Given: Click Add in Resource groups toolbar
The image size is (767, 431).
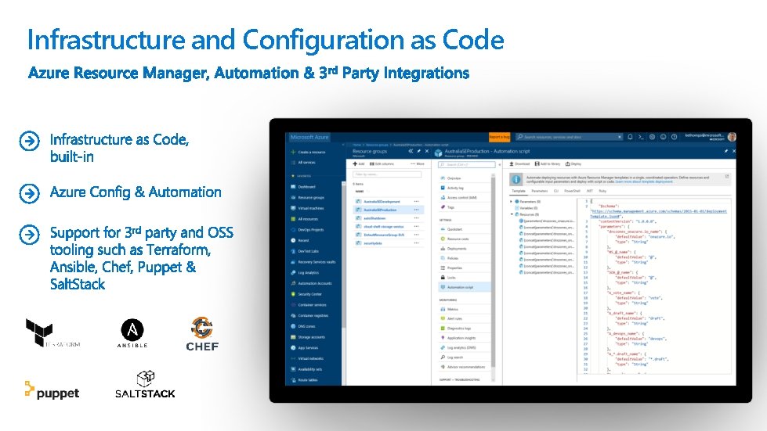Looking at the screenshot, I should pyautogui.click(x=359, y=164).
